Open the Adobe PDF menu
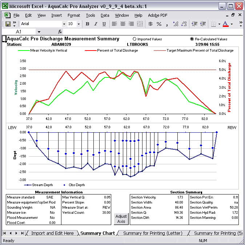245x245 pixels. click(157, 15)
